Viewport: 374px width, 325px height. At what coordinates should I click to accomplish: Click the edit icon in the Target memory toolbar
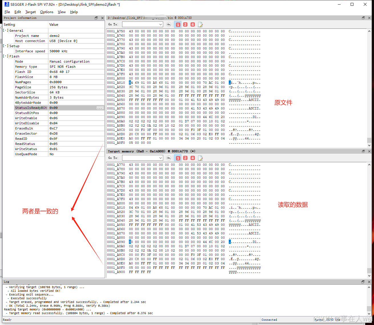(200, 158)
